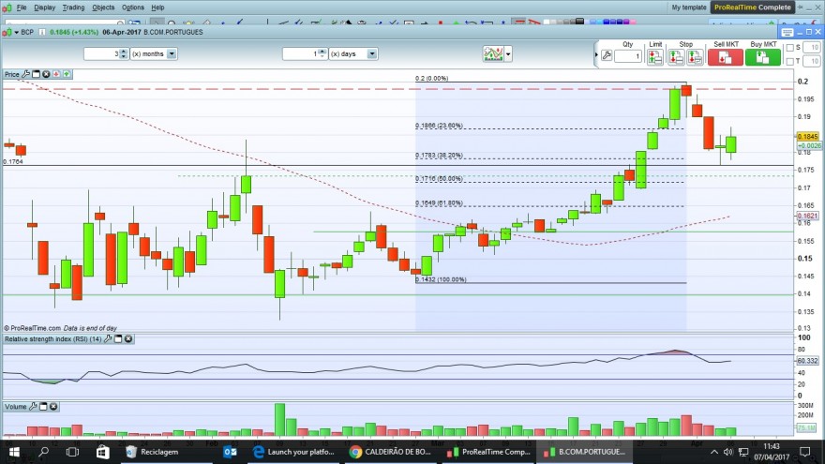Image resolution: width=825 pixels, height=464 pixels.
Task: Open the Objects menu
Action: 103,7
